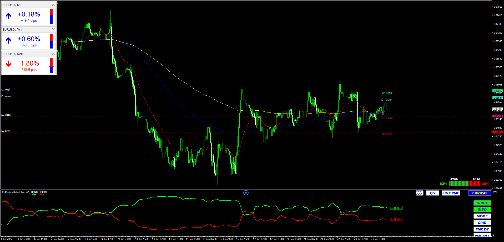
Task: Close the EURUSD, MN1 info panel
Action: [53, 54]
